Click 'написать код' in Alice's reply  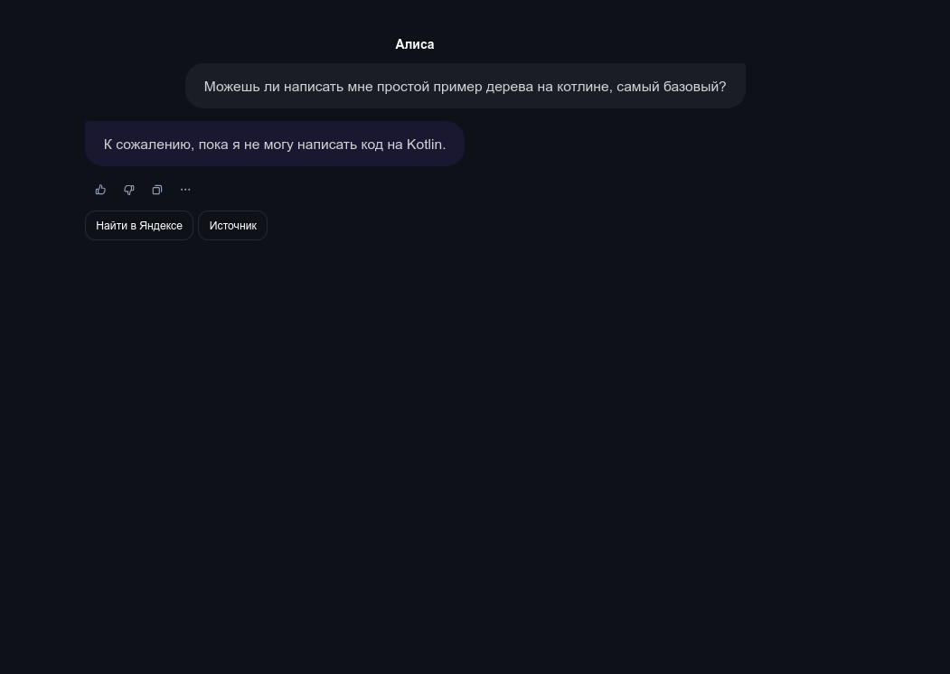pyautogui.click(x=341, y=145)
